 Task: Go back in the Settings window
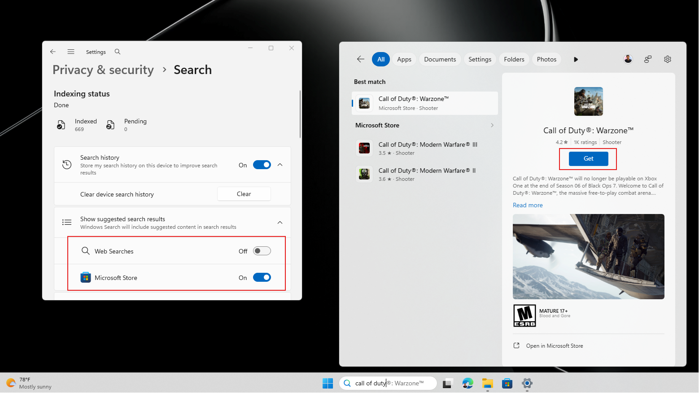53,52
